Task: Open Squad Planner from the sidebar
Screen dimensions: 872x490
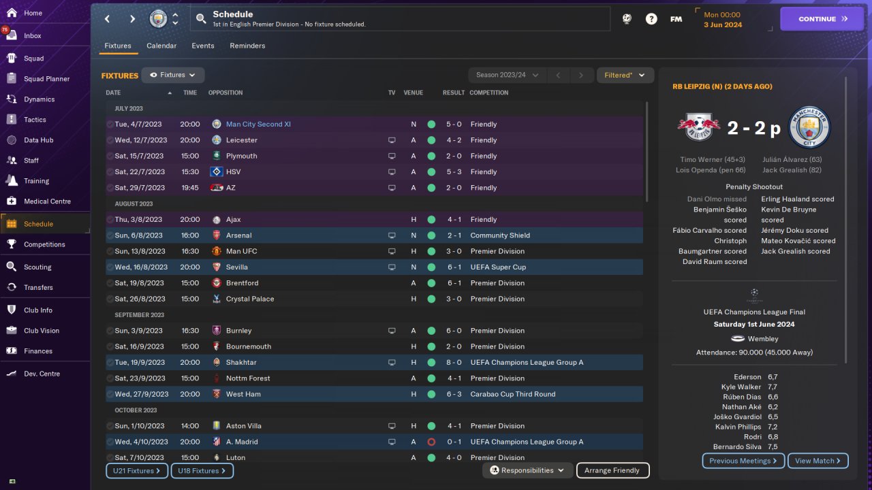Action: point(45,79)
